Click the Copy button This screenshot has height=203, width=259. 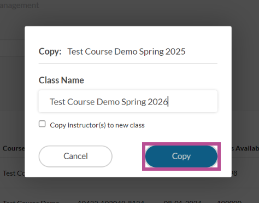pyautogui.click(x=181, y=156)
